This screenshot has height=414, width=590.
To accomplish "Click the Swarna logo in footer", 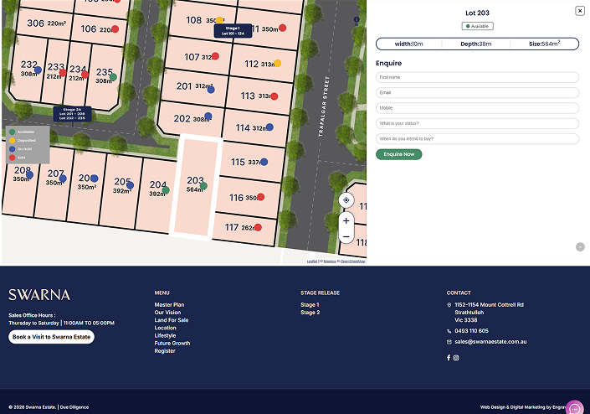I will (39, 295).
